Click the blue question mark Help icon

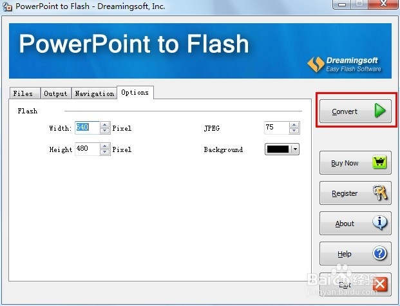click(x=380, y=253)
